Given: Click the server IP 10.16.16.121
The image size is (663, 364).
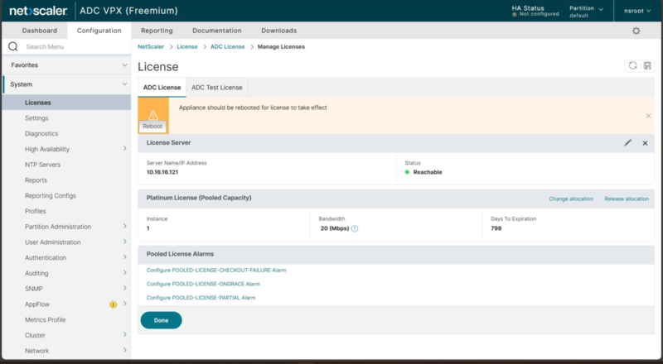Looking at the screenshot, I should pyautogui.click(x=162, y=172).
